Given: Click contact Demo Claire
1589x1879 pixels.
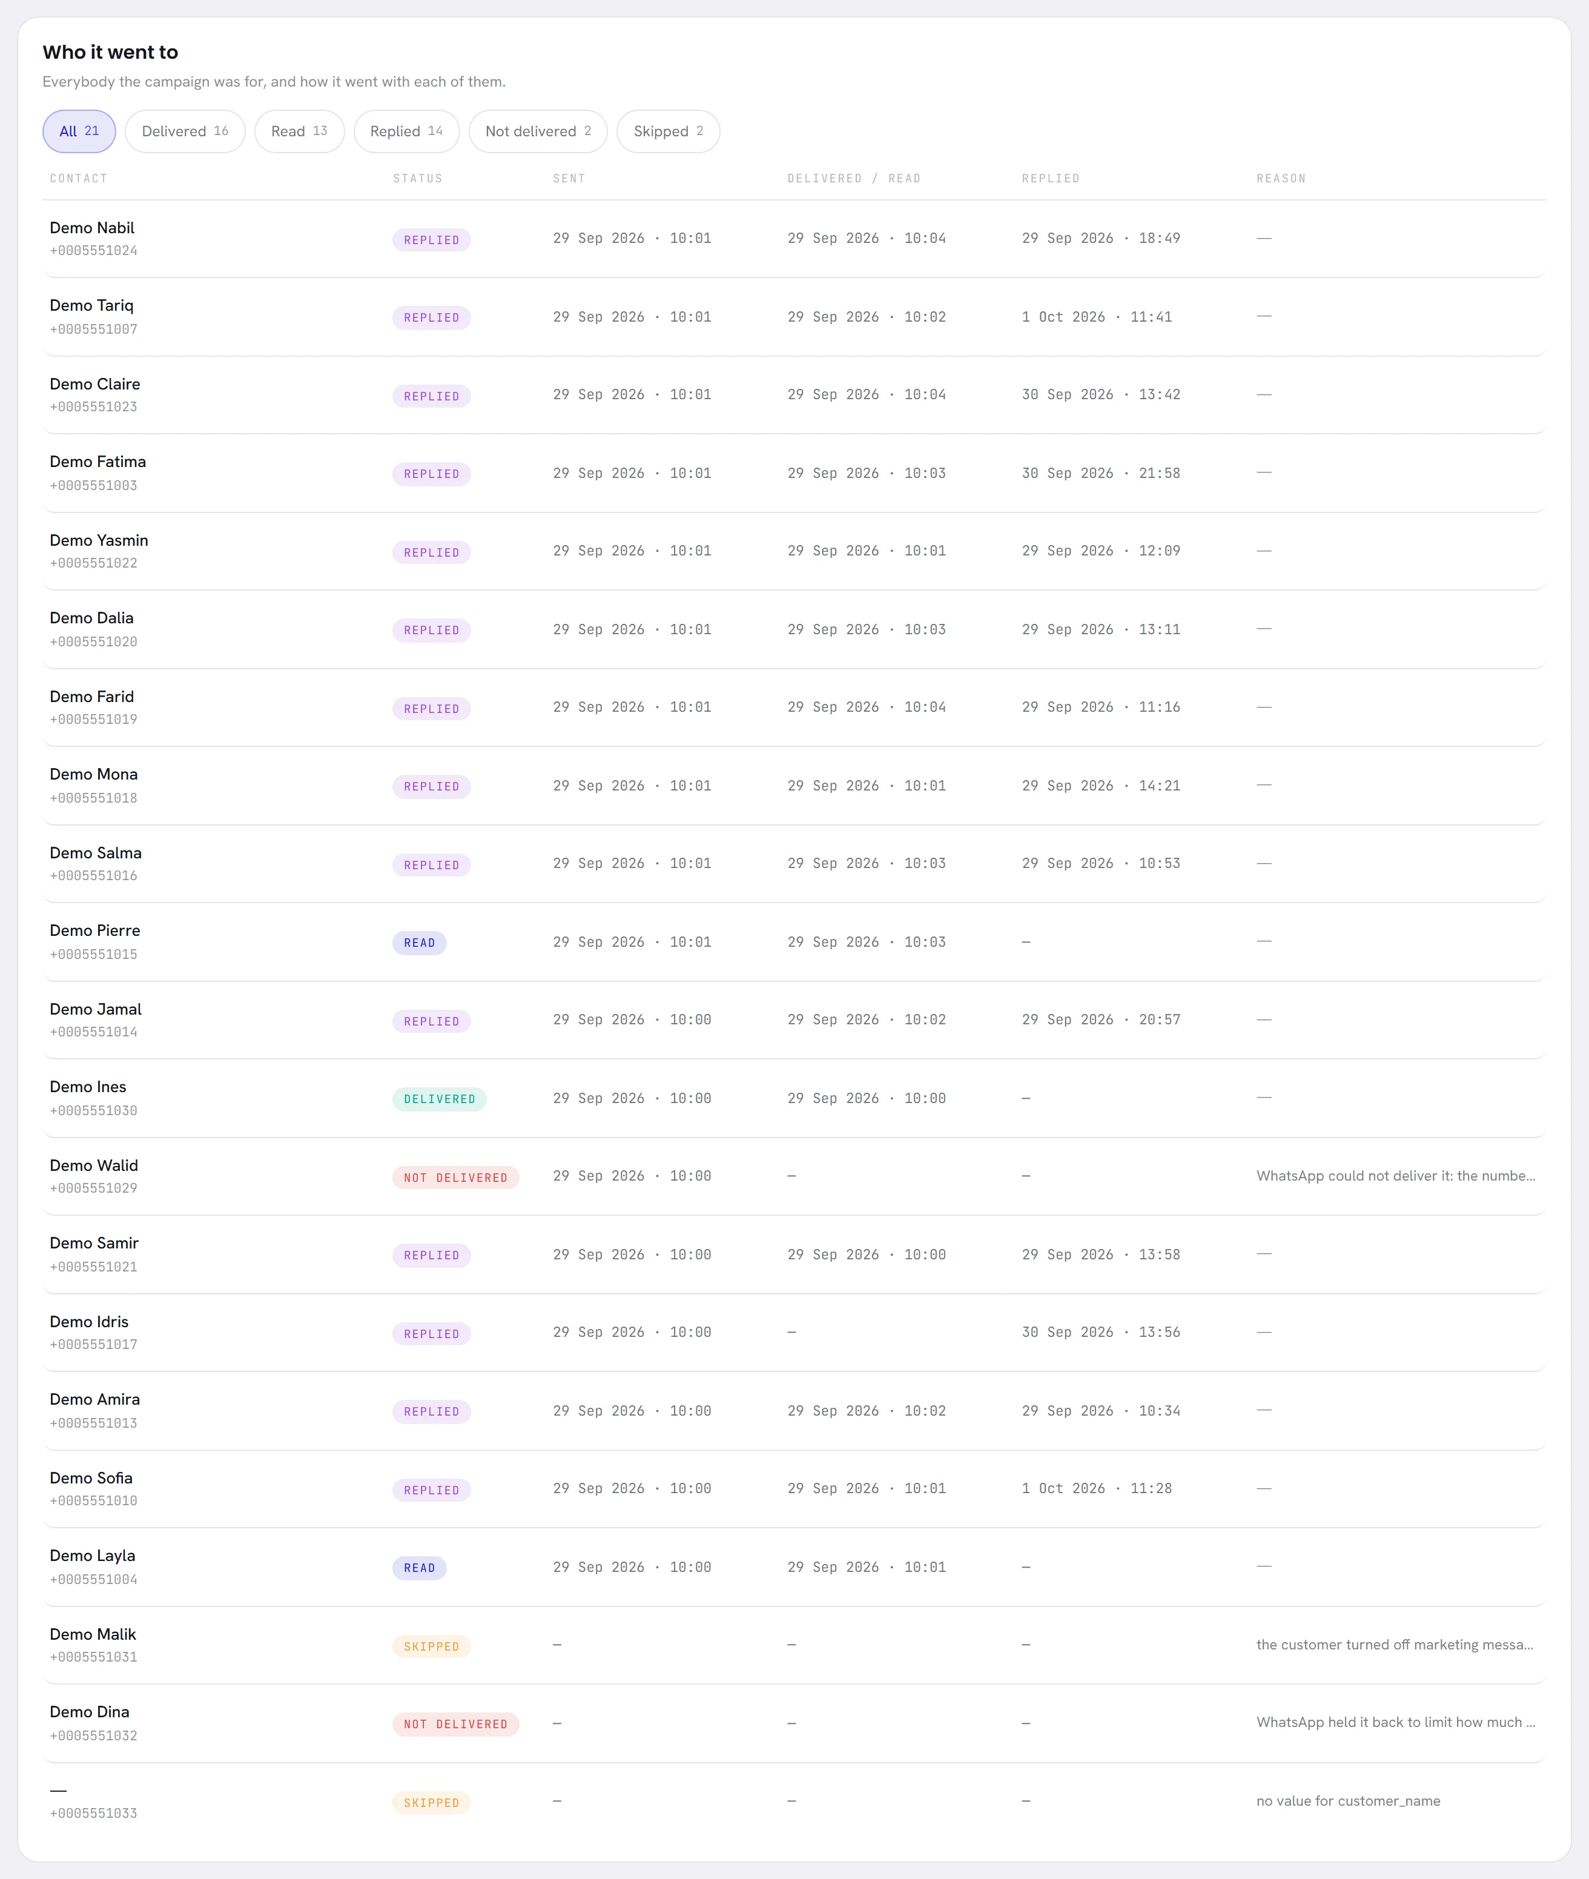Looking at the screenshot, I should [x=94, y=384].
